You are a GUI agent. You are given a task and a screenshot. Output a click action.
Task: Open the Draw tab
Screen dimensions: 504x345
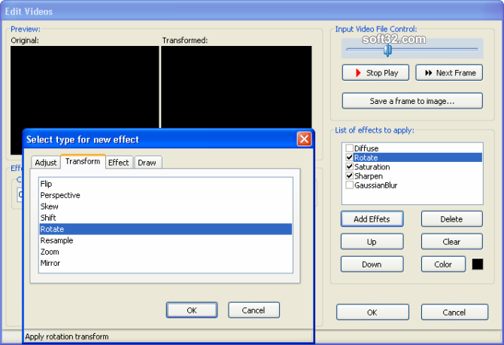point(147,163)
